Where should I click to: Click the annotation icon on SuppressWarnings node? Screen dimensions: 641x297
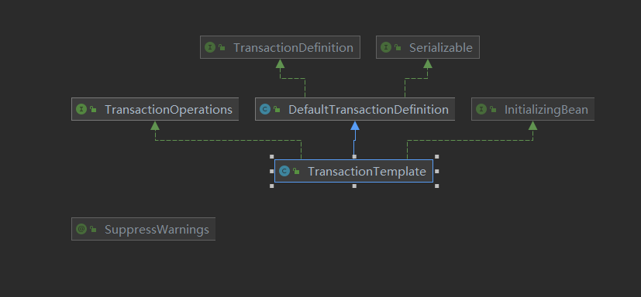(x=81, y=229)
